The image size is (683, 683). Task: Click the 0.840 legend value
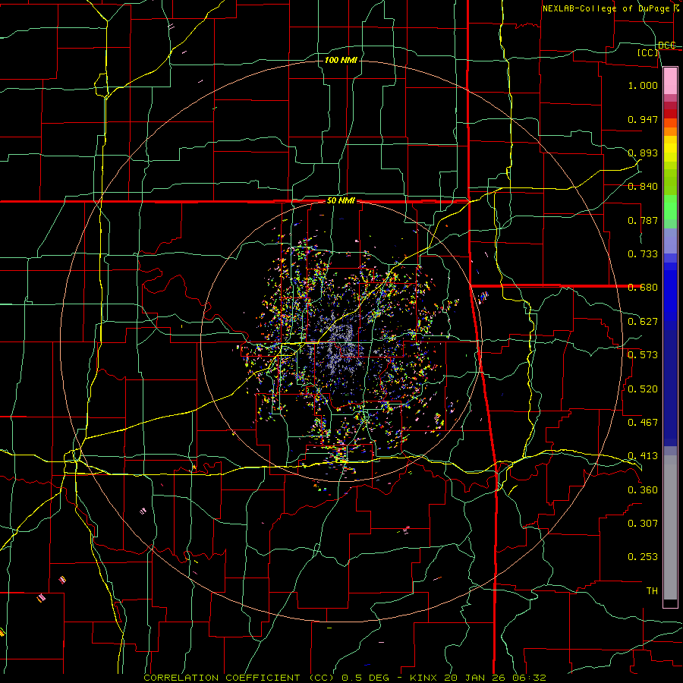click(x=643, y=187)
